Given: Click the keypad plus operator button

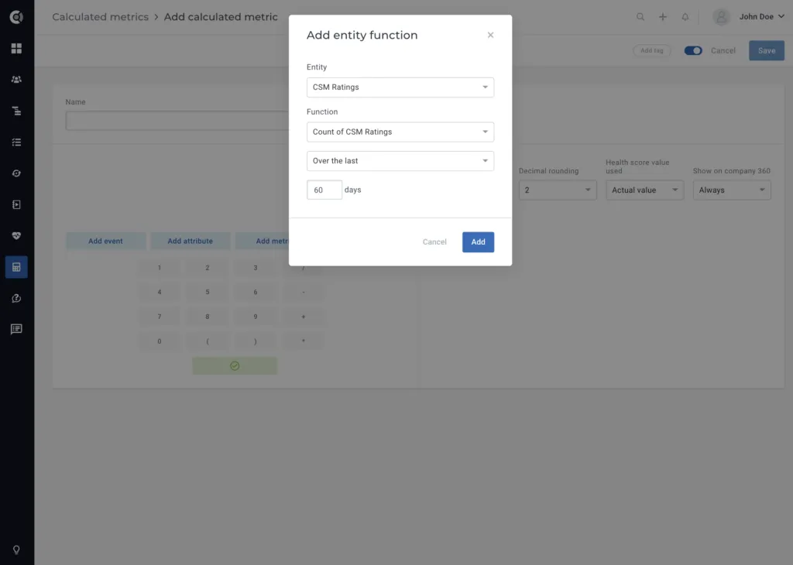Looking at the screenshot, I should click(304, 317).
